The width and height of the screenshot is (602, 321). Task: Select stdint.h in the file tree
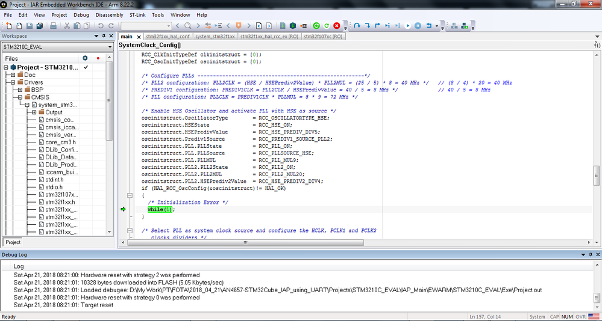point(54,180)
